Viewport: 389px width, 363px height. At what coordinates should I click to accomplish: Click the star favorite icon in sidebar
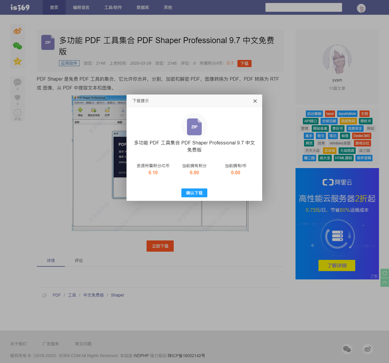[x=17, y=61]
